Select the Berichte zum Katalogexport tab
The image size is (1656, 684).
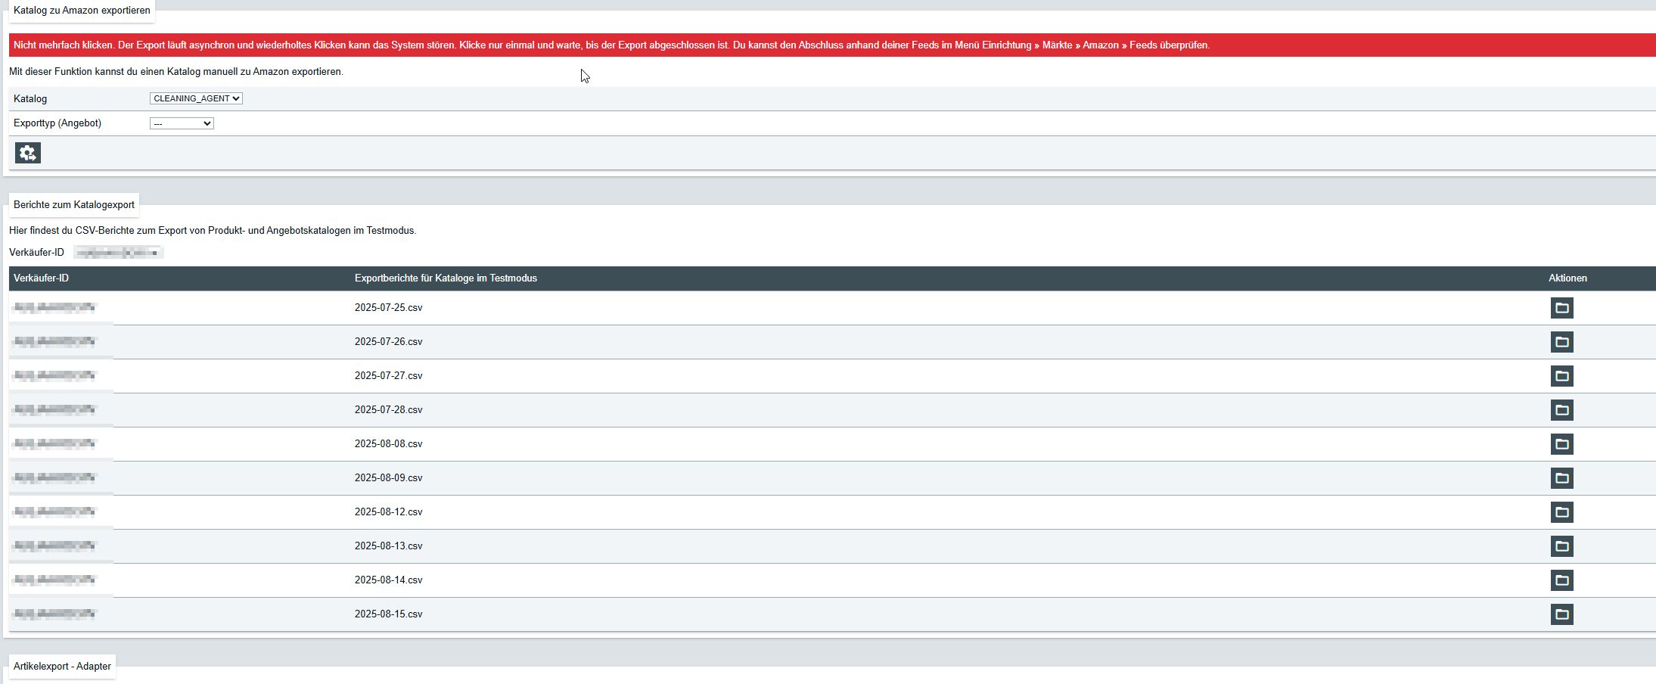pos(74,205)
